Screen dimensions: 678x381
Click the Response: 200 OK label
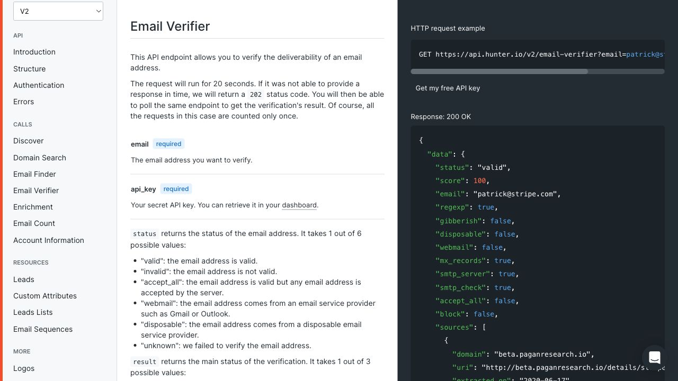pyautogui.click(x=441, y=116)
